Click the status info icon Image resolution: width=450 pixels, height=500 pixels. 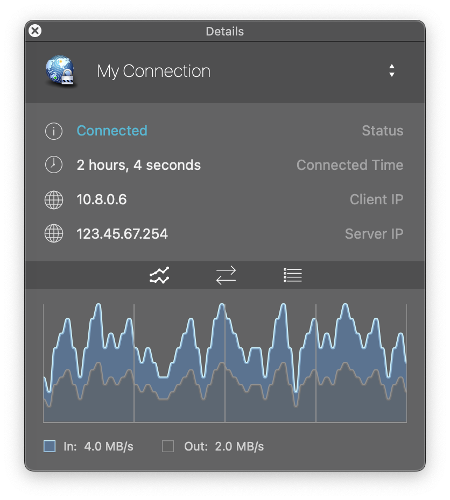54,131
